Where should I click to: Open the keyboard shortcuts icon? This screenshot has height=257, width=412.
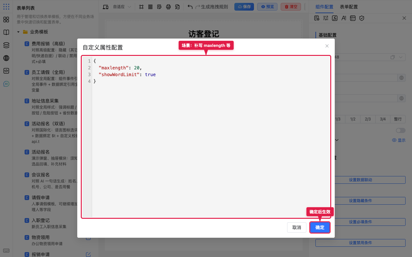[x=6, y=251]
